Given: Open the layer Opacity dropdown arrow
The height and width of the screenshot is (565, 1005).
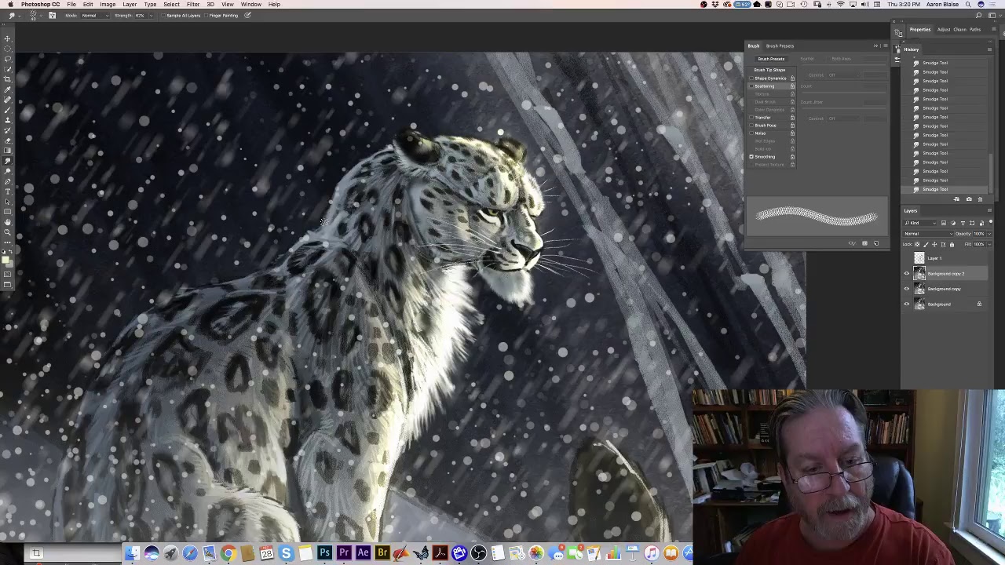Looking at the screenshot, I should [989, 234].
